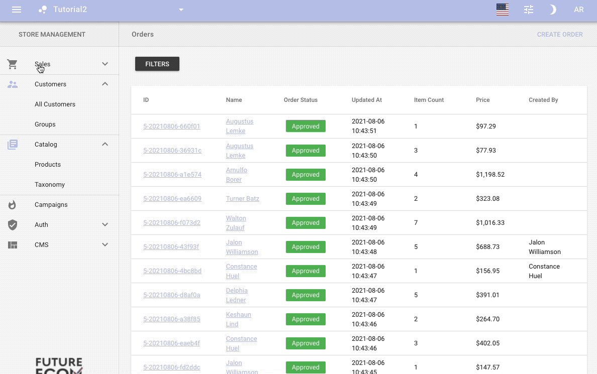
Task: Click the Catalog library icon
Action: [13, 145]
